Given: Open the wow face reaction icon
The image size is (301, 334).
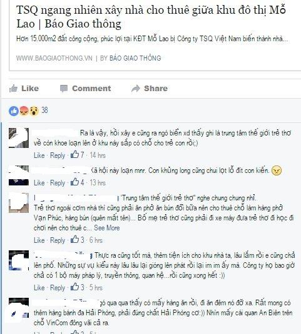Looking at the screenshot, I should (x=34, y=111).
